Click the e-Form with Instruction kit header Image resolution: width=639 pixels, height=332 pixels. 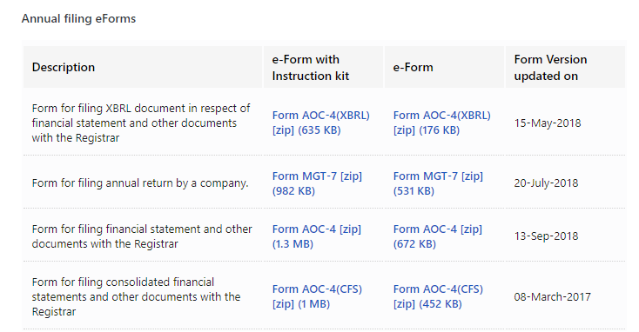click(311, 68)
